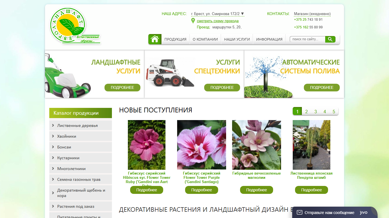Click Гибискус сирийский Flower Tower Ruby title

(147, 178)
